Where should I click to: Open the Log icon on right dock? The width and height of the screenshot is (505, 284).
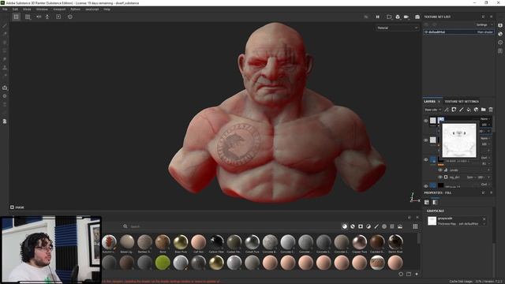click(x=500, y=50)
